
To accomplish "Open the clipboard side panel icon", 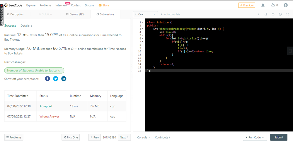I will pos(290,51).
